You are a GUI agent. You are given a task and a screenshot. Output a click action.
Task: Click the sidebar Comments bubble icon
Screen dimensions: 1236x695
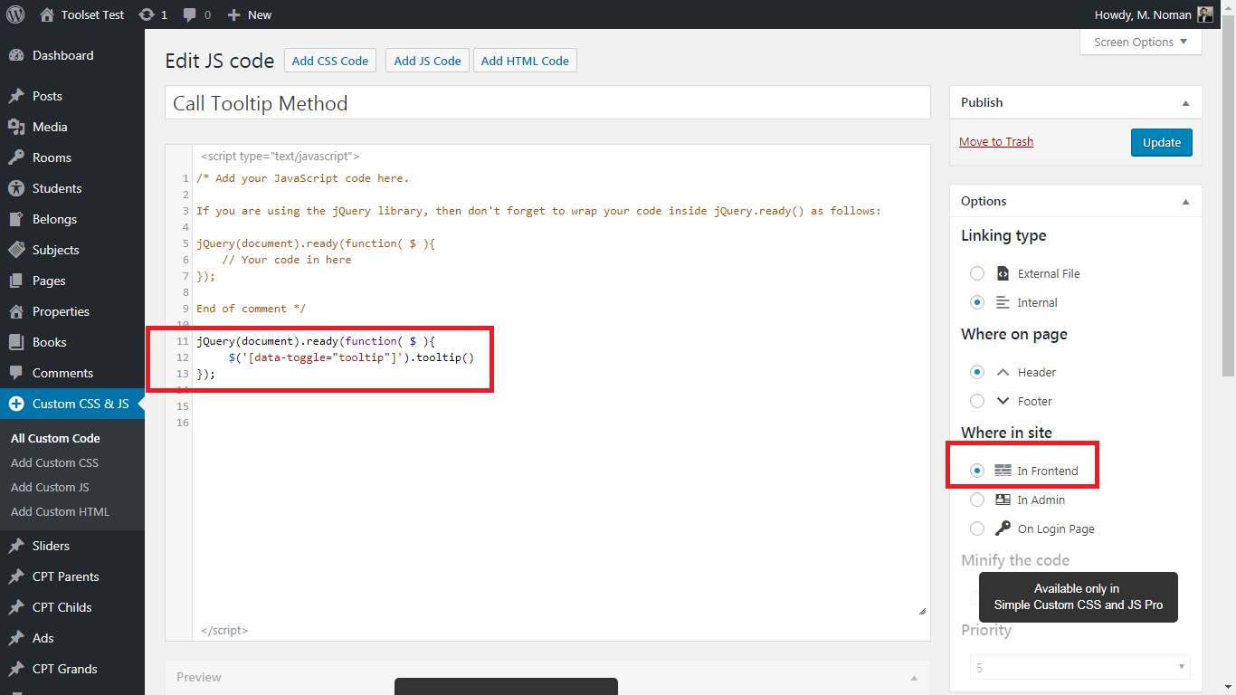click(x=16, y=373)
